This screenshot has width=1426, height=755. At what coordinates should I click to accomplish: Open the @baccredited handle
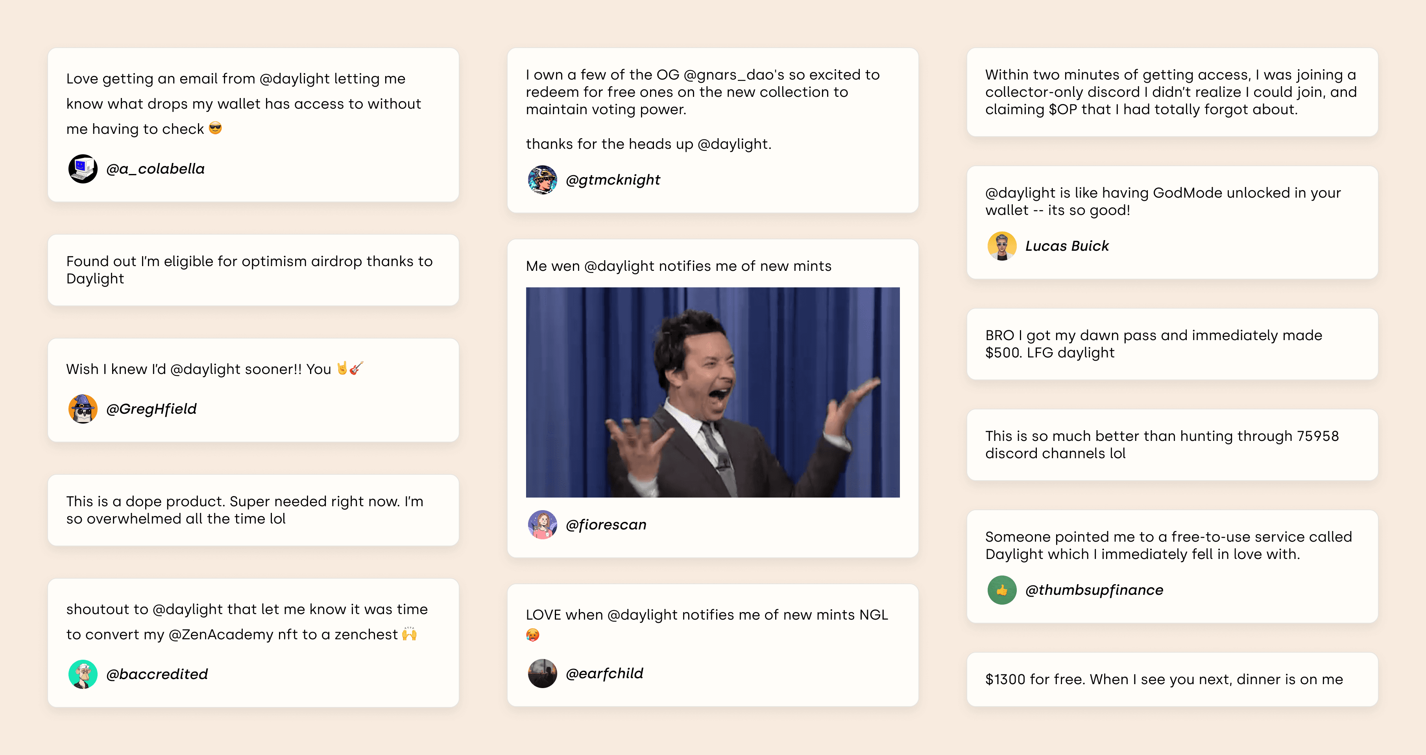tap(157, 674)
